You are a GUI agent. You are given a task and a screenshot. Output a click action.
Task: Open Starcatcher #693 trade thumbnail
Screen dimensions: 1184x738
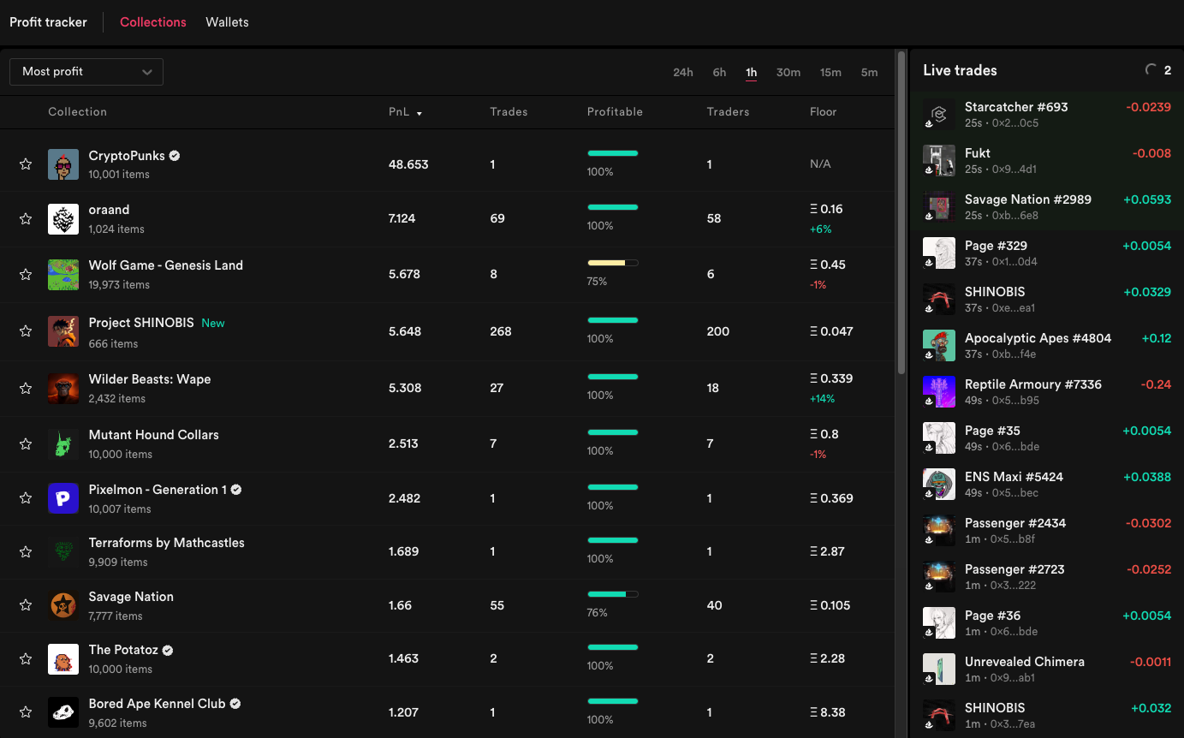(x=939, y=114)
